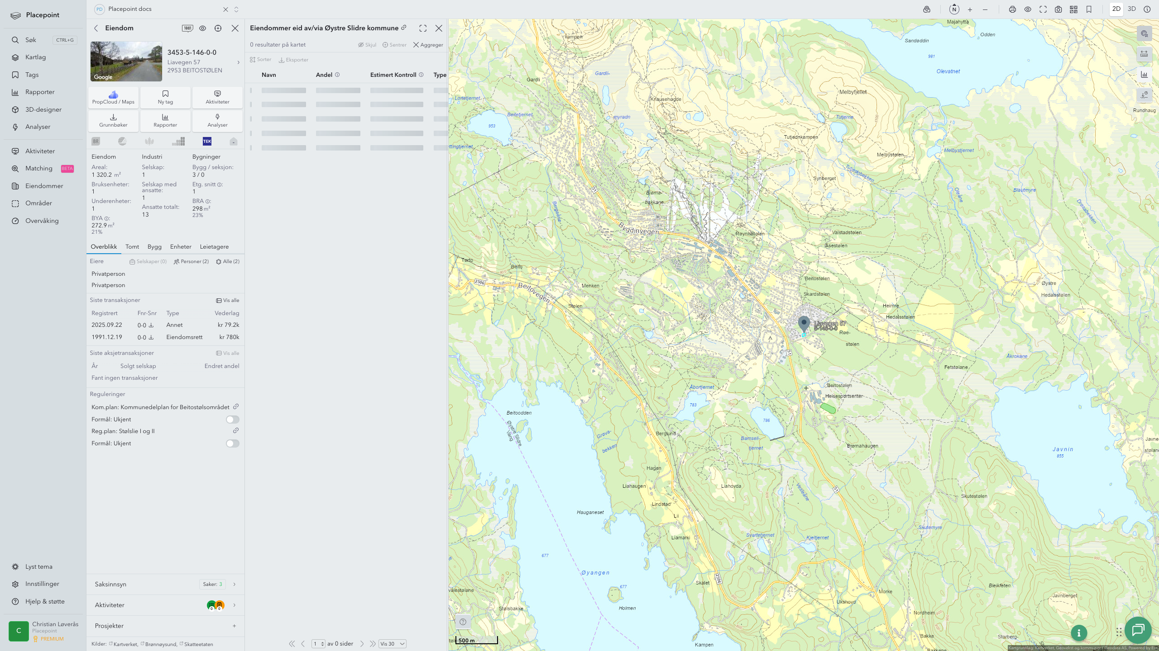This screenshot has height=651, width=1159.
Task: Go back using the arrow beside Eiendom
Action: click(96, 28)
